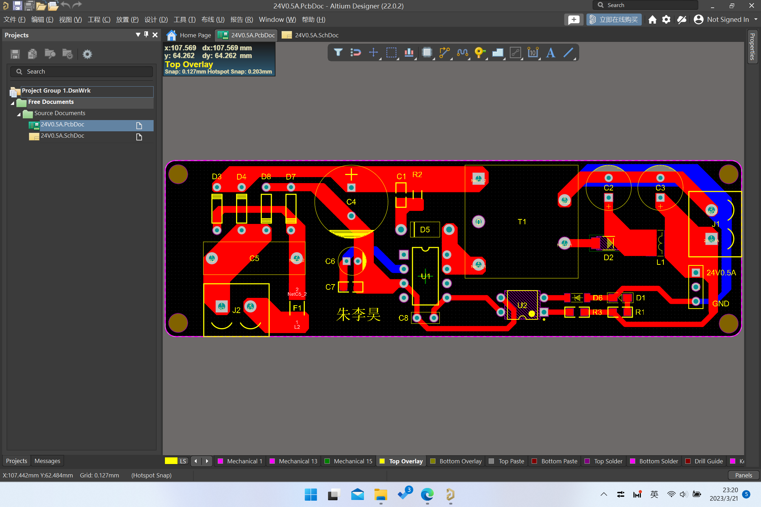Select the place dimension tool
The image size is (761, 507).
tap(533, 52)
